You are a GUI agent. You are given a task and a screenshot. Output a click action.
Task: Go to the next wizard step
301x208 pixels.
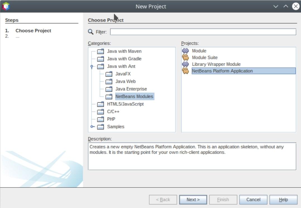(193, 200)
